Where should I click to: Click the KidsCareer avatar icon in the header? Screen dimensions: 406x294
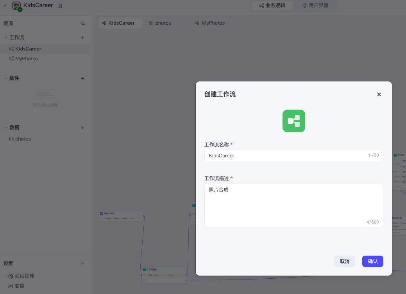coord(16,5)
